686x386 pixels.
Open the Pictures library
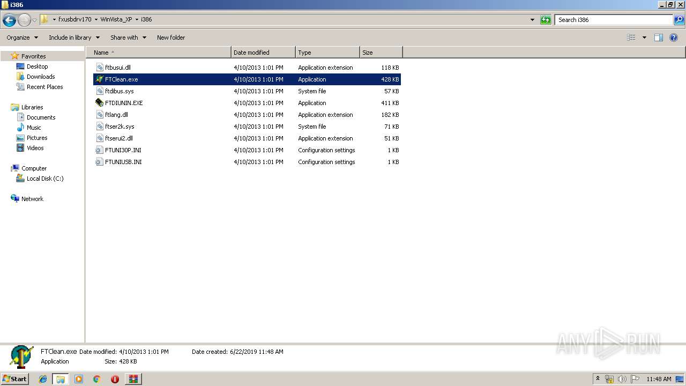click(x=37, y=138)
